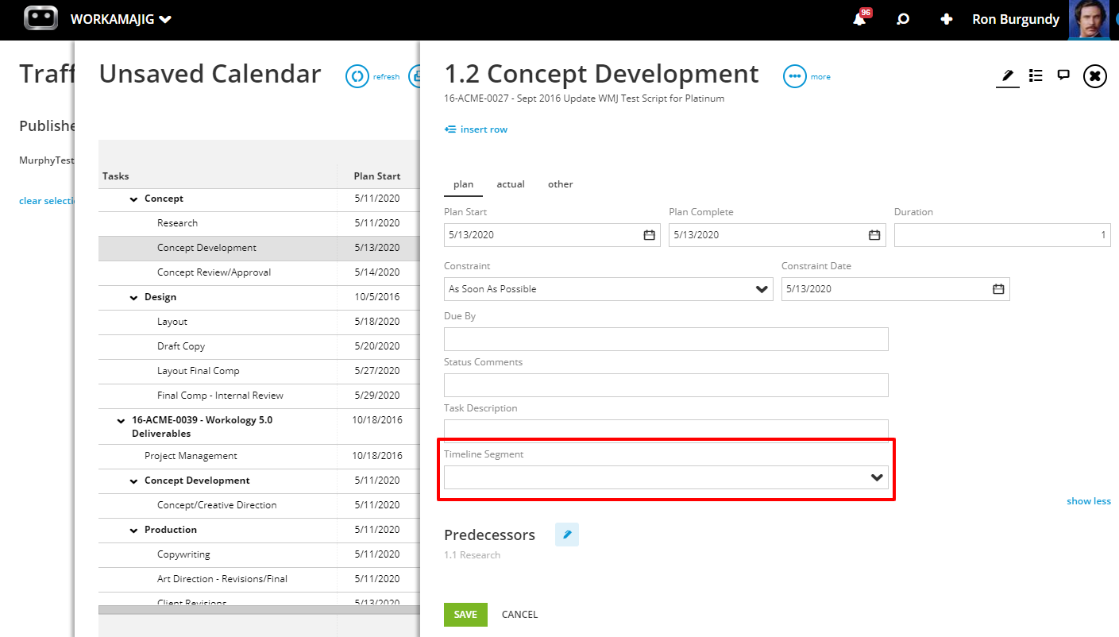1119x637 pixels.
Task: Click the refresh icon in Unsaved Calendar
Action: pos(357,76)
